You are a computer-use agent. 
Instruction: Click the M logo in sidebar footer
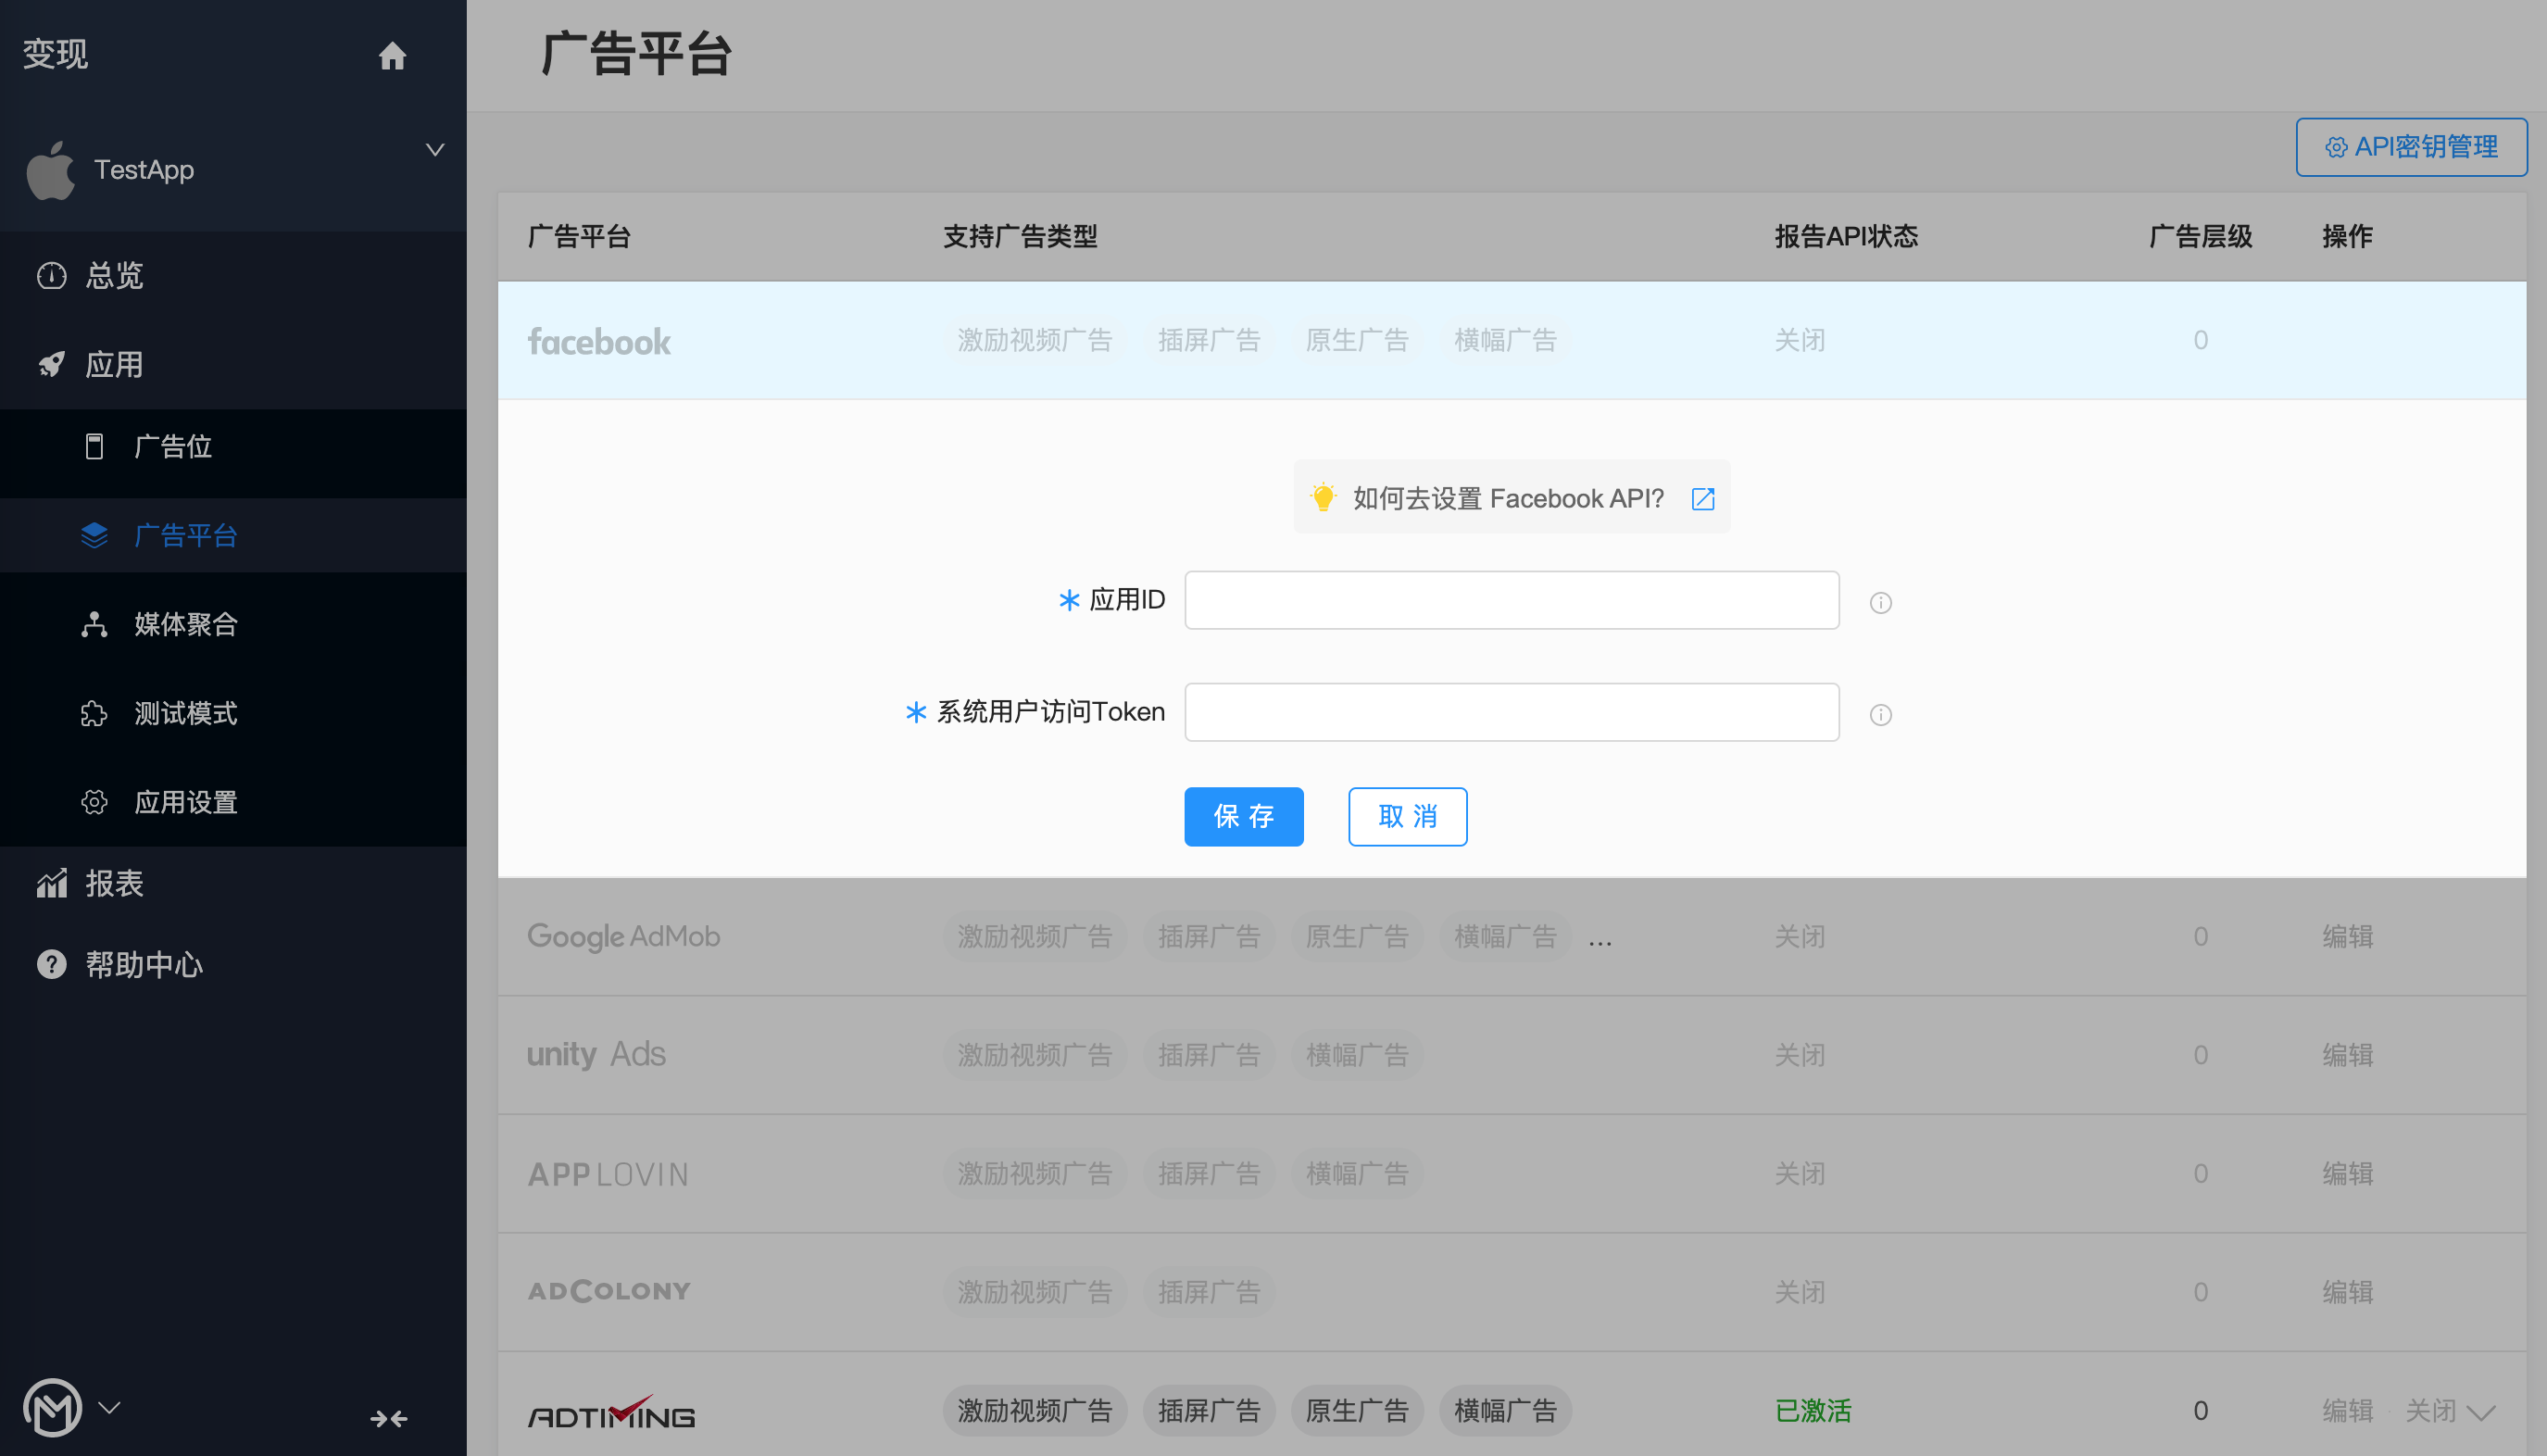click(x=52, y=1407)
